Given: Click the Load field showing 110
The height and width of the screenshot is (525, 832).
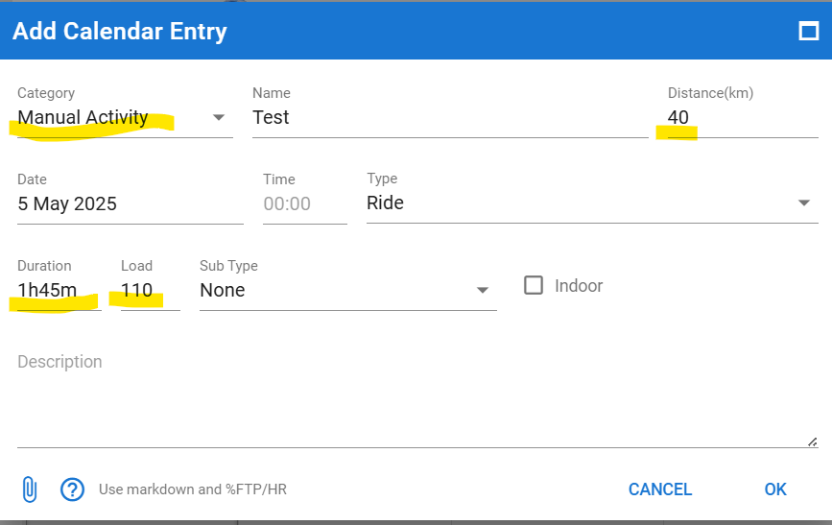Looking at the screenshot, I should point(150,290).
